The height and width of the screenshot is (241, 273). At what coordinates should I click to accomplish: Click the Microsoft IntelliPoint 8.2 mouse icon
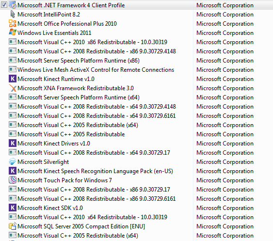pyautogui.click(x=13, y=14)
